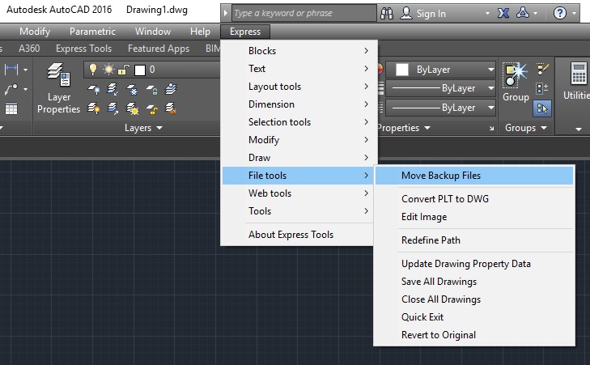590x365 pixels.
Task: Click the Autodesk Exchange Apps X icon
Action: click(x=503, y=13)
